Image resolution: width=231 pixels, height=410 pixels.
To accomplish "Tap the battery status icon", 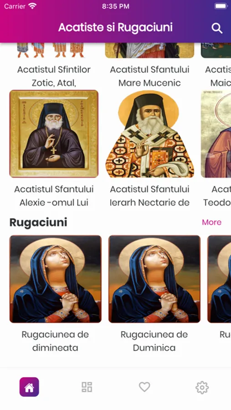I will pos(221,6).
